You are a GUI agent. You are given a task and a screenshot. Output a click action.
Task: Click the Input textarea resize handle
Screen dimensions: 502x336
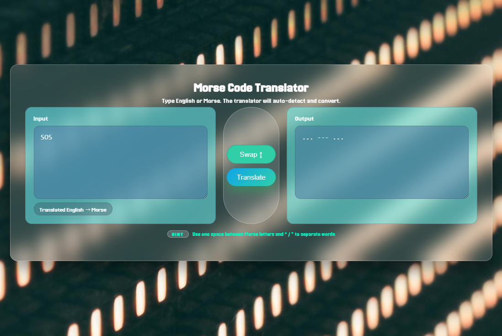pyautogui.click(x=205, y=197)
